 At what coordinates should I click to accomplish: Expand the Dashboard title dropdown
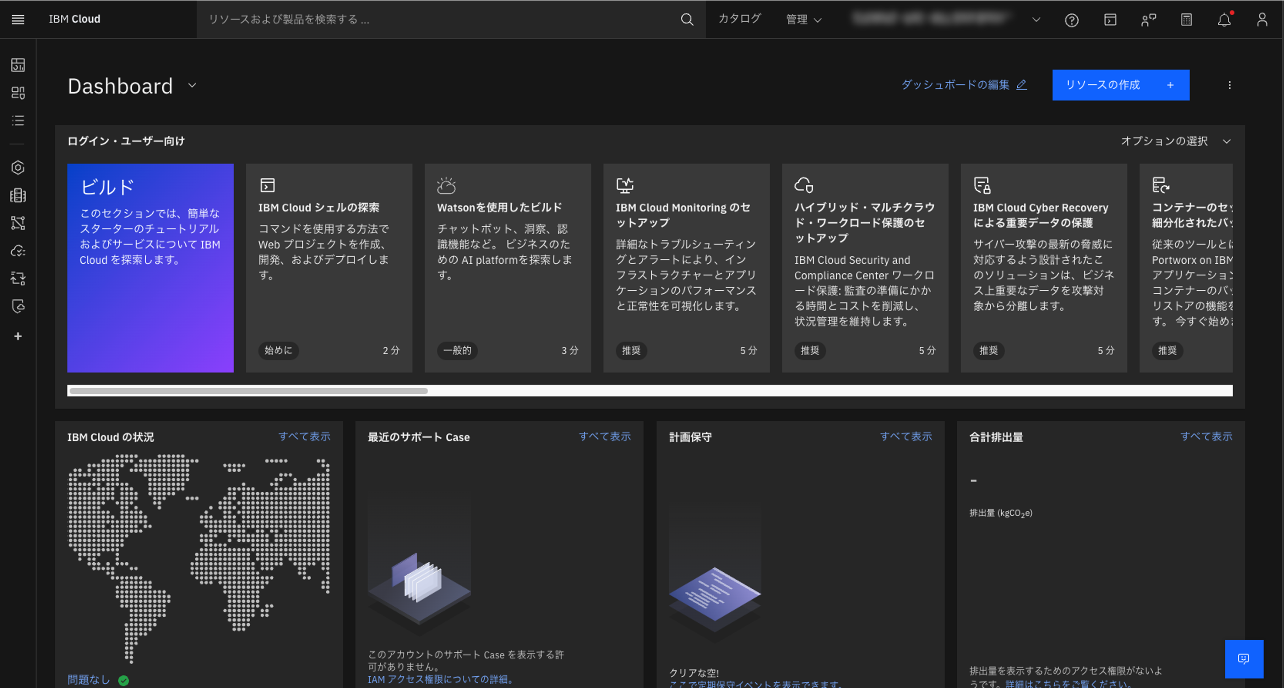[x=192, y=85]
